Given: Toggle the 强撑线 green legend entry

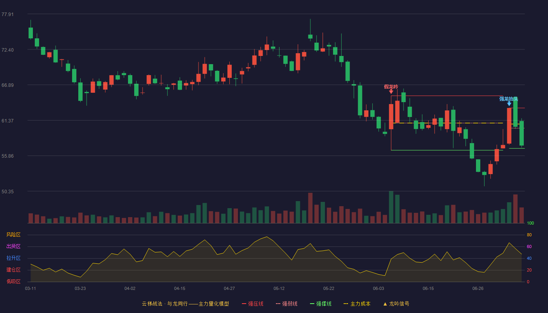Looking at the screenshot, I should click(321, 304).
